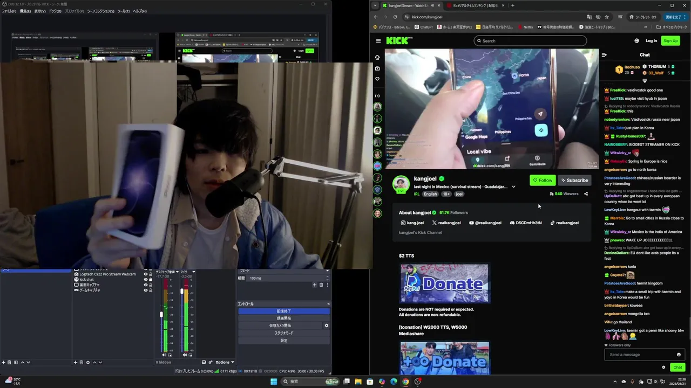Click デスクトップ音声 volume slider handle
Image resolution: width=691 pixels, height=388 pixels.
[161, 314]
